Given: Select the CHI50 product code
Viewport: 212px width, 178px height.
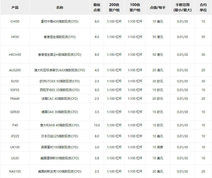Looking at the screenshot, I should tap(15, 21).
